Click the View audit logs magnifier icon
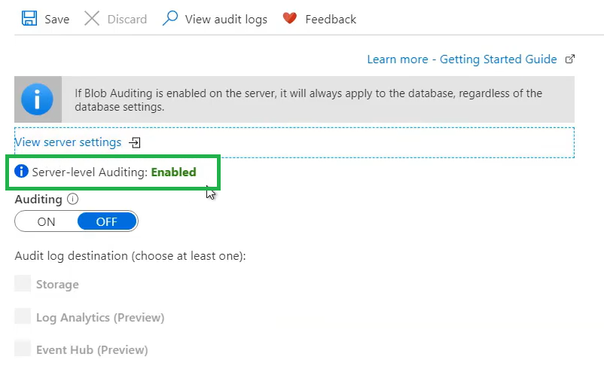 (170, 19)
